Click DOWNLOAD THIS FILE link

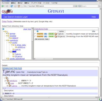click(12, 68)
